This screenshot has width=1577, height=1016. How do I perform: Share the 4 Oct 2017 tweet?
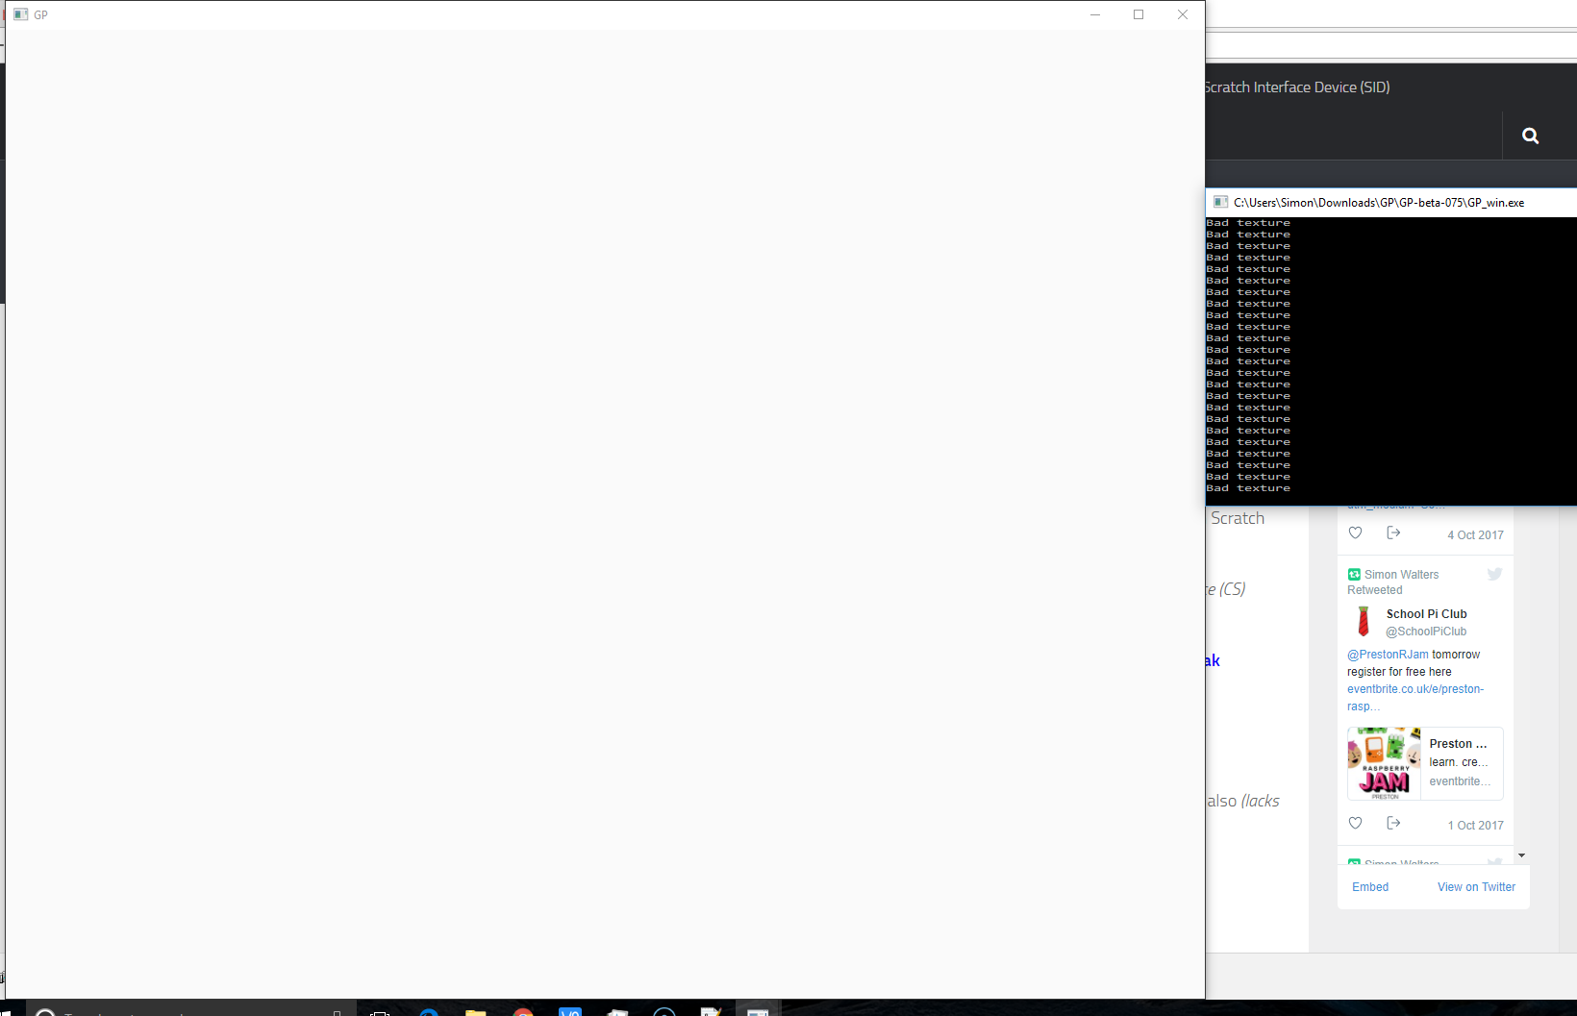coord(1393,533)
